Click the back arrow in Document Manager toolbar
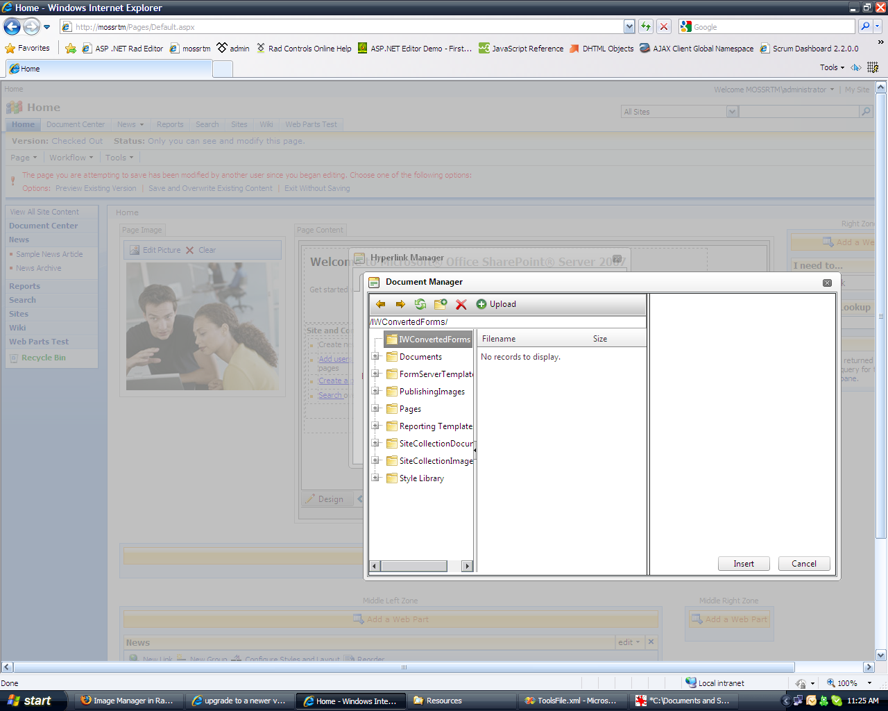 pos(380,304)
